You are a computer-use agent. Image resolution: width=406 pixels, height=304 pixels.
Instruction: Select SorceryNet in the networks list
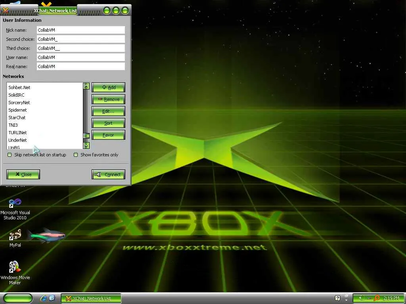tap(44, 103)
